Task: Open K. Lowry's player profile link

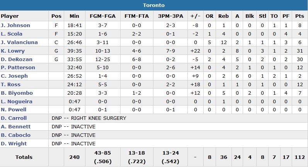Action: coord(13,51)
